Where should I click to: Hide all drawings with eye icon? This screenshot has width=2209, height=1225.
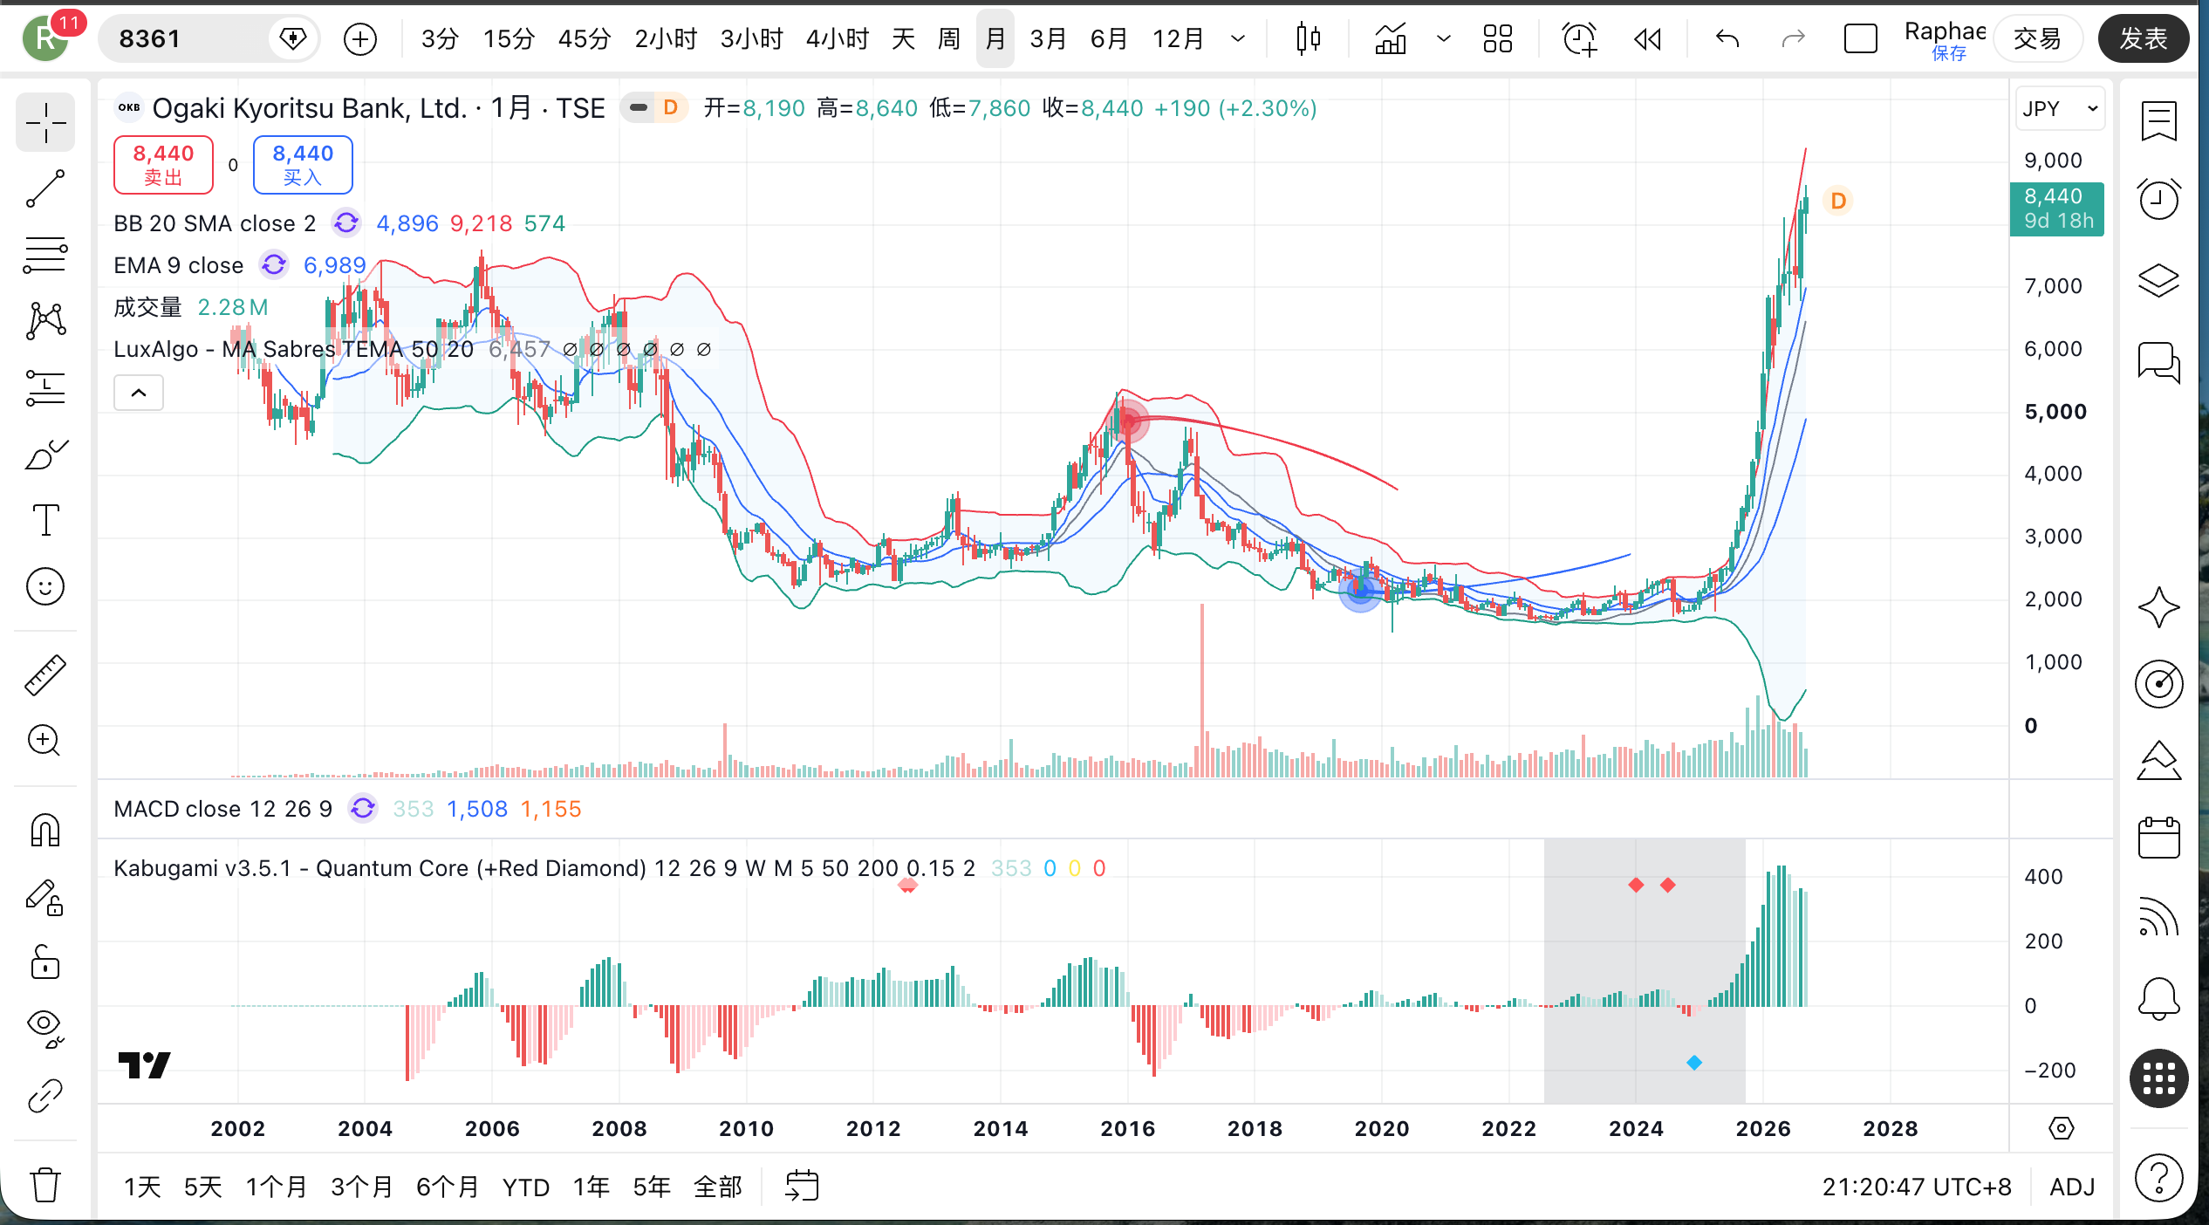45,1029
